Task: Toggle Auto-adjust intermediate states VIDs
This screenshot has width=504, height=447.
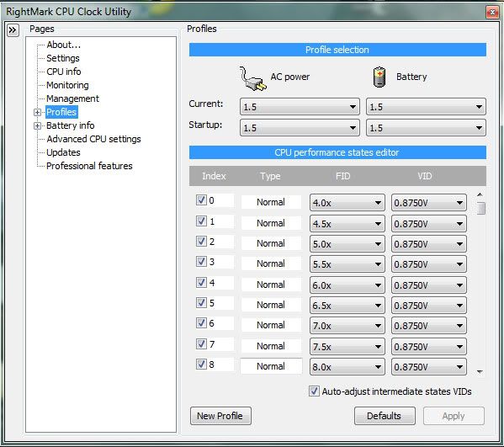Action: (x=314, y=391)
